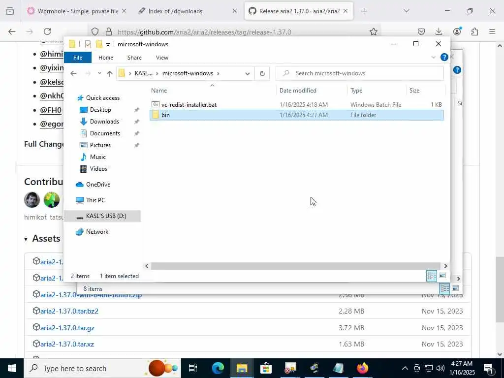
Task: Open a new Firefox tab
Action: pyautogui.click(x=364, y=11)
